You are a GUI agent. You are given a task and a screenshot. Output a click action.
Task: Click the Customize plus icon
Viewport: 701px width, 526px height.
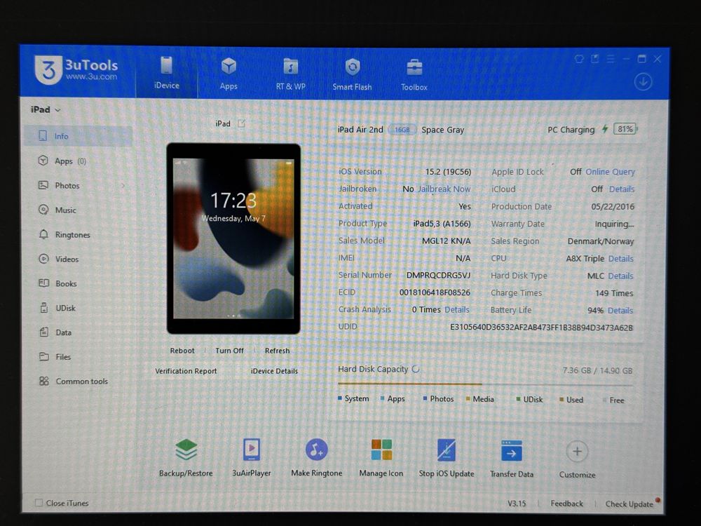tap(577, 451)
